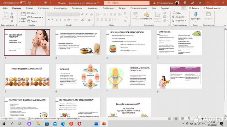The height and width of the screenshot is (127, 227).
Task: Expand the Layout dropdown
Action: click(33, 13)
